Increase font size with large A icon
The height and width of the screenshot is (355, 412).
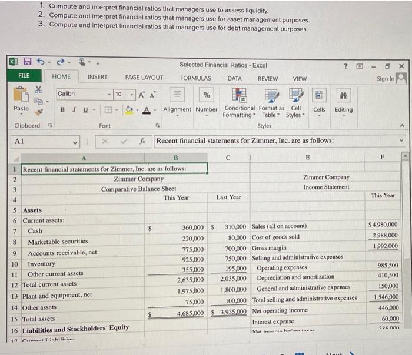pos(141,95)
